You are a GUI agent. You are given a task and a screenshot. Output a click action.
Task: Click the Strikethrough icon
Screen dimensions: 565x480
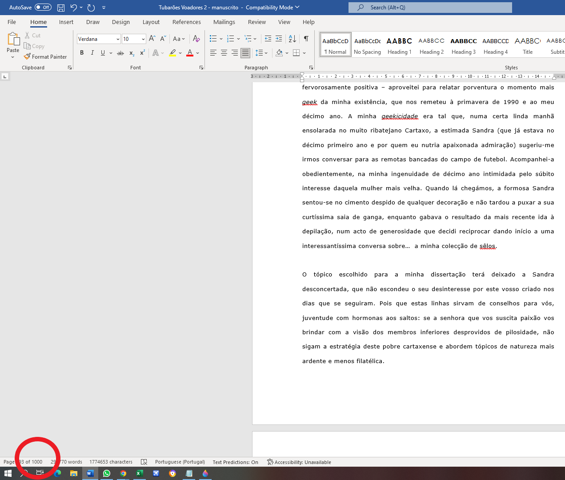120,53
